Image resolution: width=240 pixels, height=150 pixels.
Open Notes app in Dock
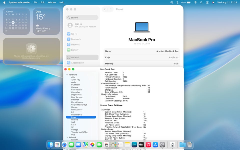click(127, 144)
